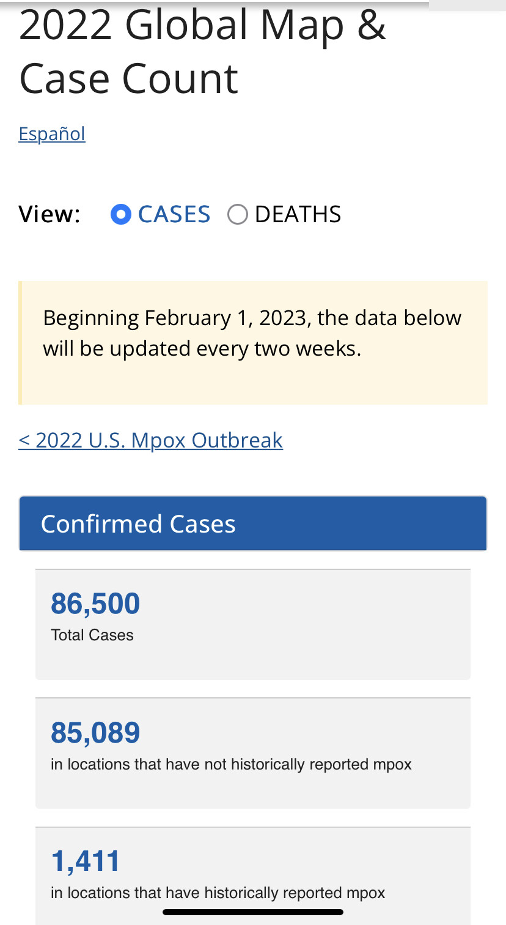Tap the home indicator bar at bottom
The height and width of the screenshot is (925, 506).
253,912
